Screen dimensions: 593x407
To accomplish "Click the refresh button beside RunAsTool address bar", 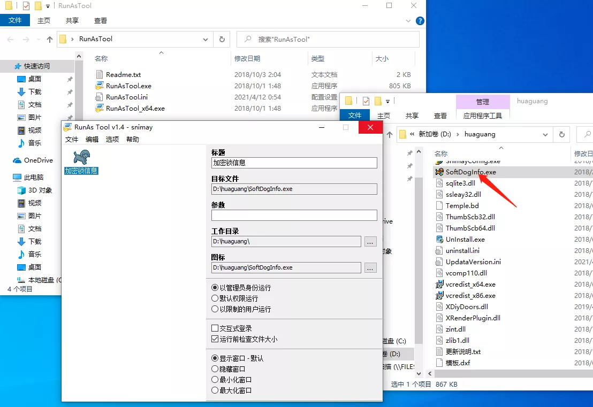I will 222,39.
